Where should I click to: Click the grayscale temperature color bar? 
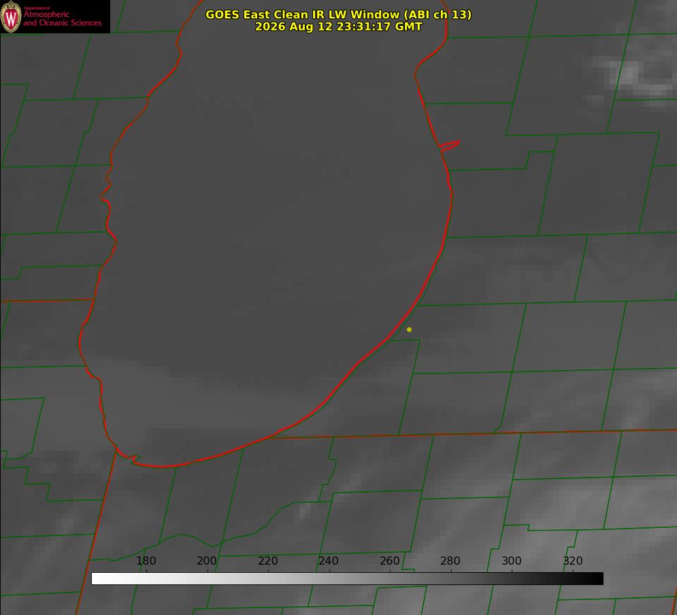tap(347, 578)
